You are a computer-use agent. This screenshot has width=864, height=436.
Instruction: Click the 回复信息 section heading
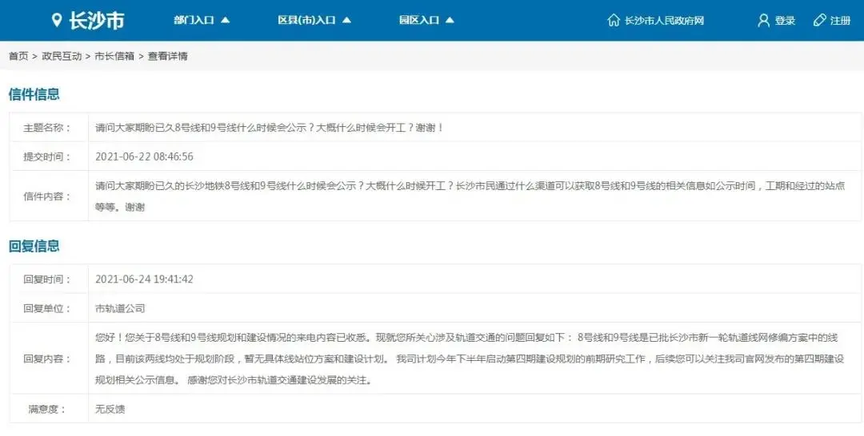34,246
